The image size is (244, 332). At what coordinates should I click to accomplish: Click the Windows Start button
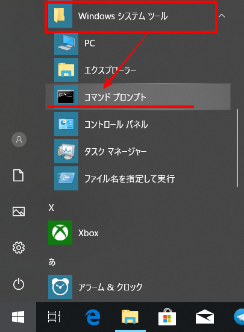pyautogui.click(x=18, y=317)
